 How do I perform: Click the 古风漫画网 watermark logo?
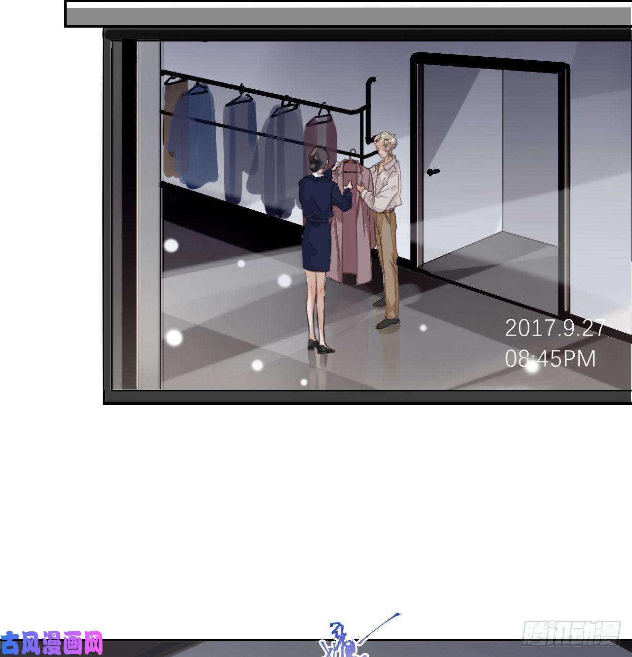tap(51, 642)
